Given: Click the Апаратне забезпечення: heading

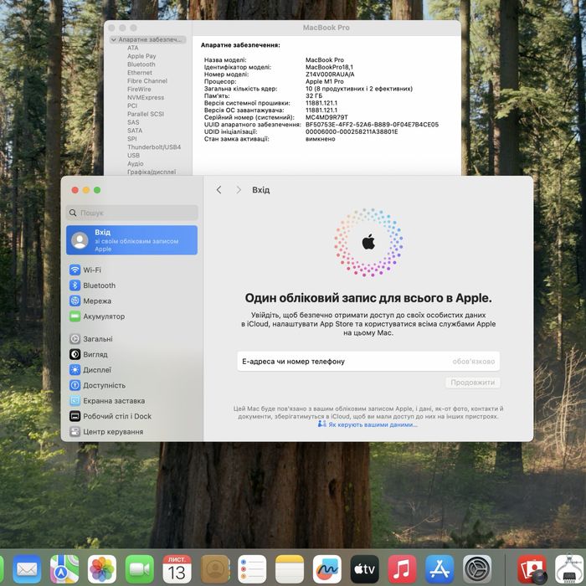Looking at the screenshot, I should pos(240,45).
